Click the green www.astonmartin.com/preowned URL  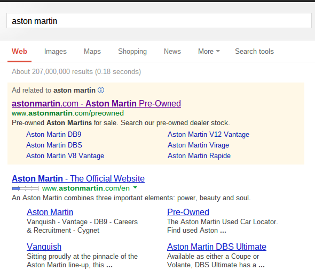[x=68, y=113]
